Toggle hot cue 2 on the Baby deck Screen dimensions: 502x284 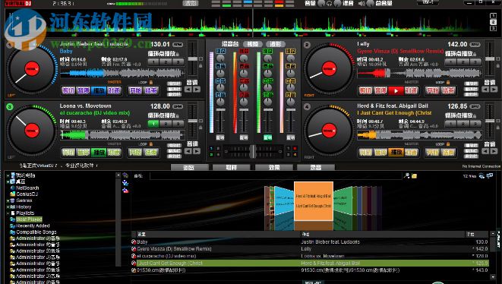coord(166,62)
